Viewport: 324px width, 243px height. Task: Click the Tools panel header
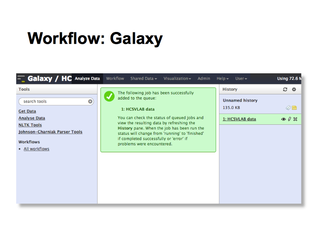coord(24,89)
